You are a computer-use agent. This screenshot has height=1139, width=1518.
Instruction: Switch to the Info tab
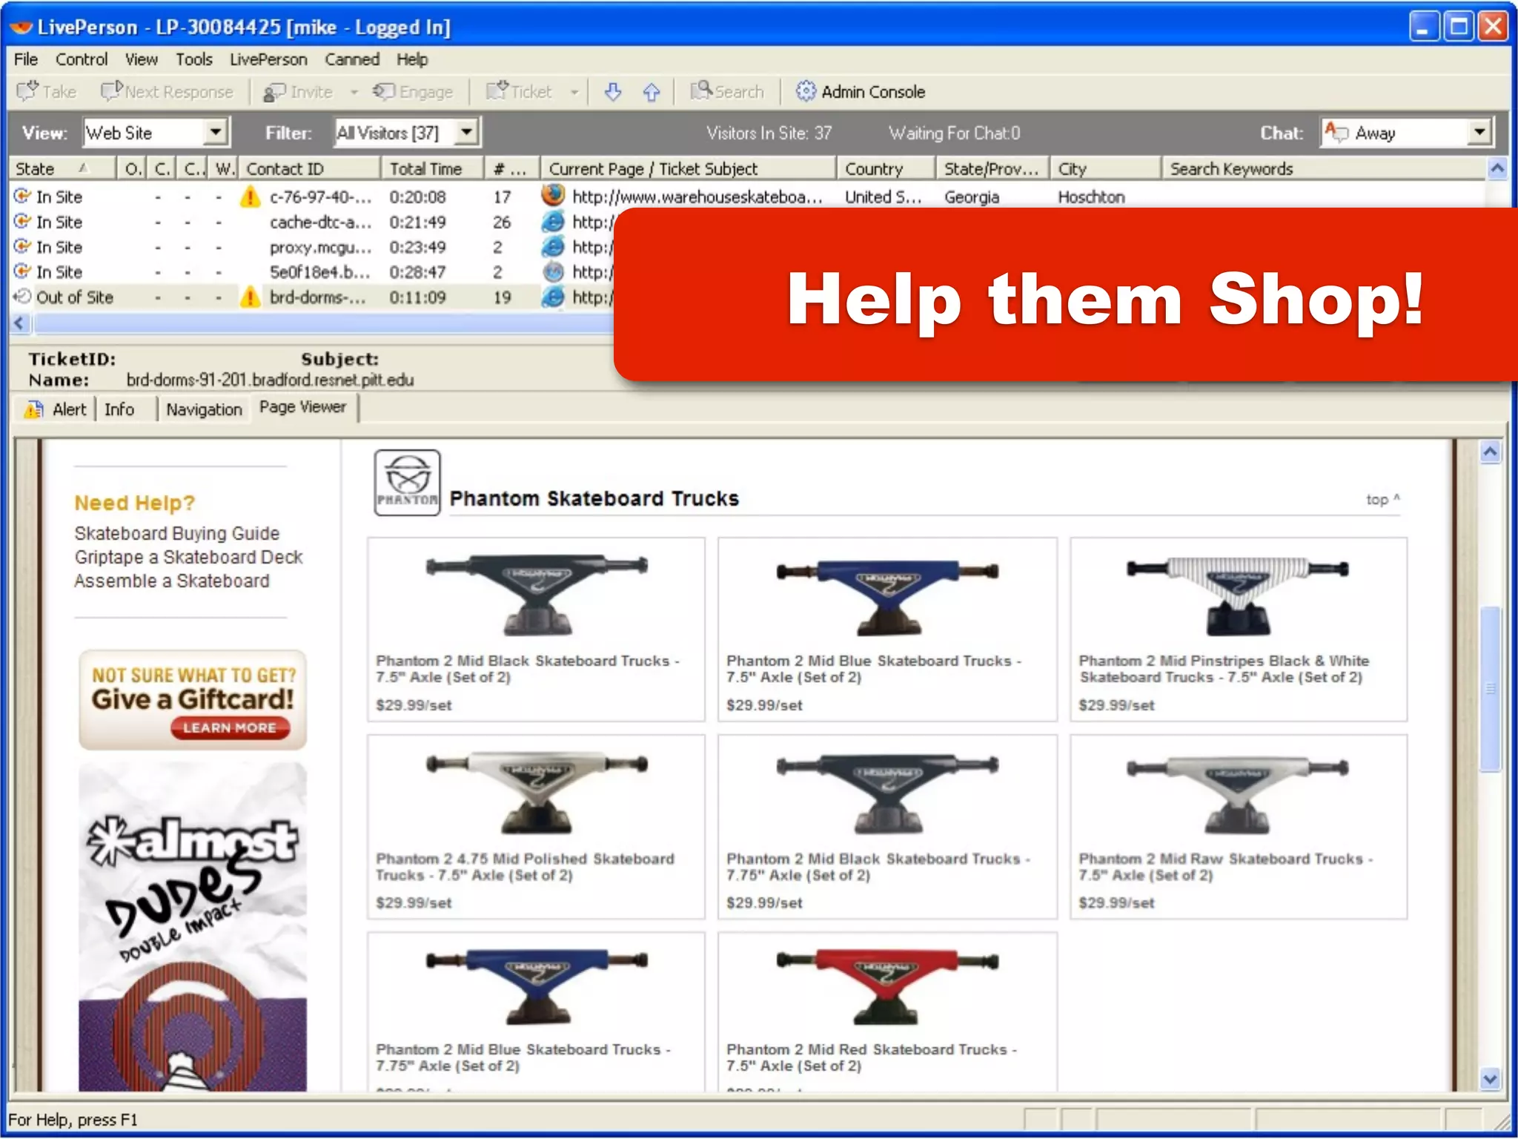(x=119, y=409)
